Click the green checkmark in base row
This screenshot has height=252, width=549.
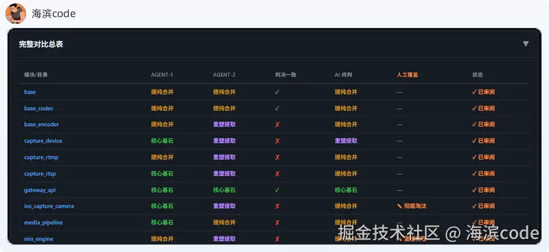click(277, 92)
